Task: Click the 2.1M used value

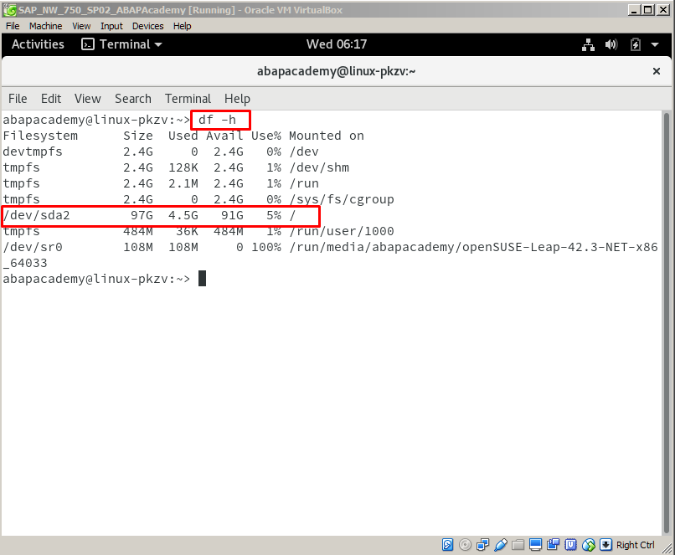Action: [x=183, y=183]
